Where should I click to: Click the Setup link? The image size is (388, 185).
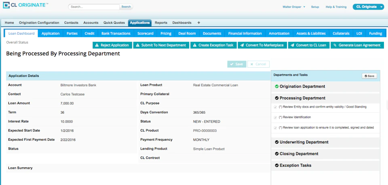coord(315,7)
